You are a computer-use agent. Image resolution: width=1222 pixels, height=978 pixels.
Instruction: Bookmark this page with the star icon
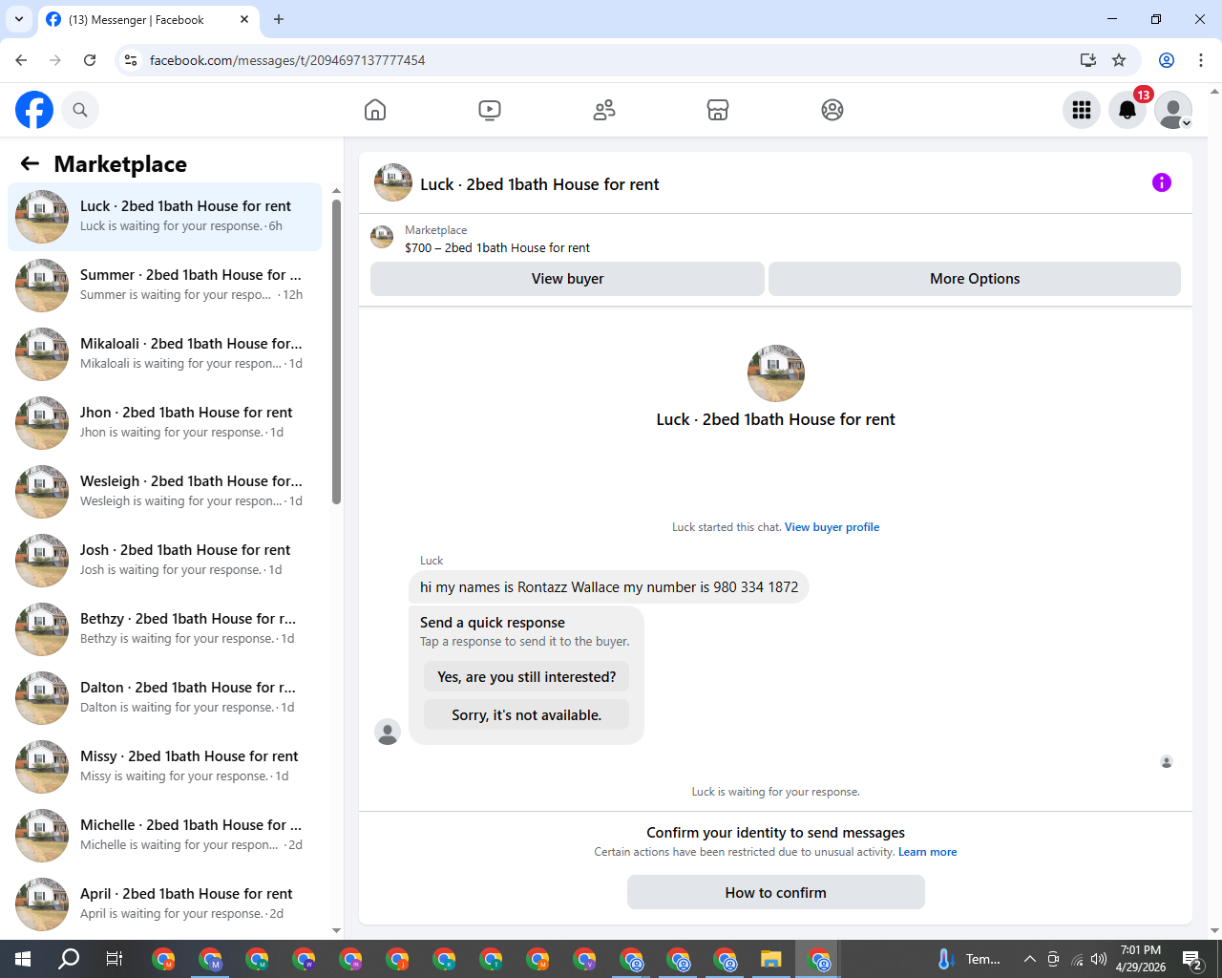click(1119, 60)
